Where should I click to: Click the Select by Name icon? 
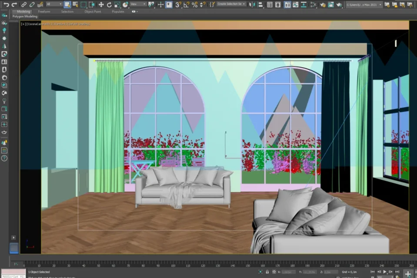coord(75,4)
